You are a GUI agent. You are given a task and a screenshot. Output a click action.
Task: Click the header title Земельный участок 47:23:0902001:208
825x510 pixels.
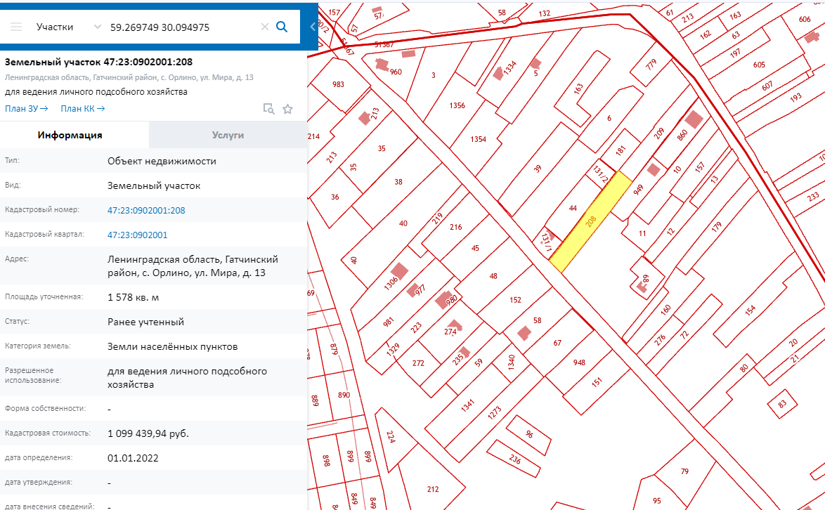point(98,62)
